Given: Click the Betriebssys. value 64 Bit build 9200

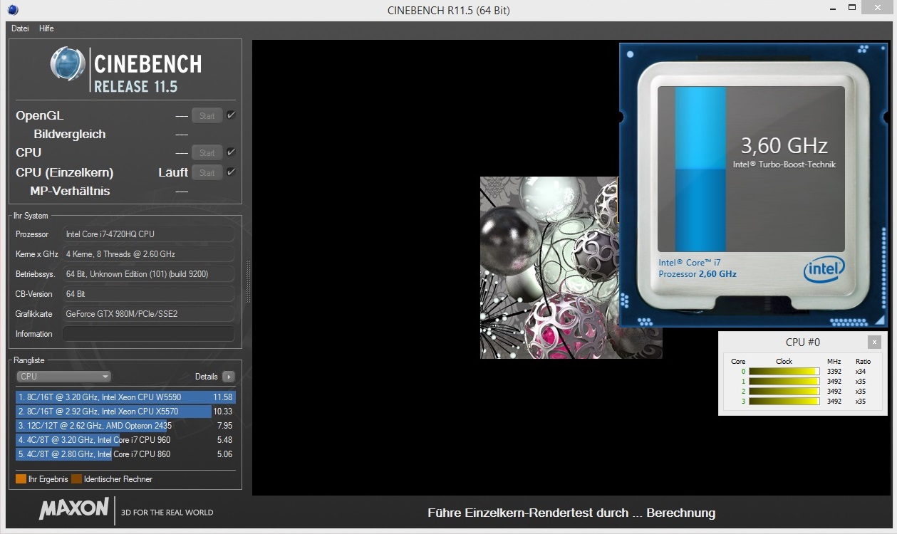Looking at the screenshot, I should tap(148, 274).
